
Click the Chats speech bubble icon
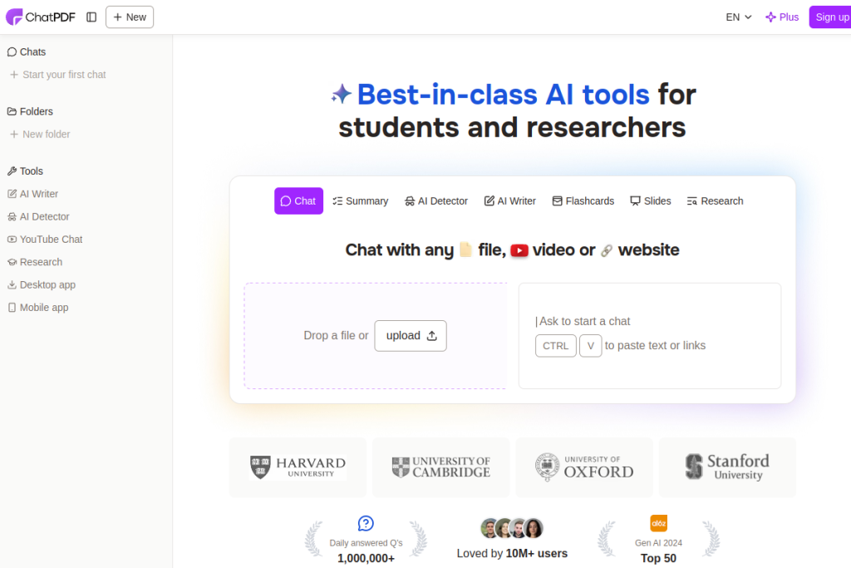tap(12, 52)
